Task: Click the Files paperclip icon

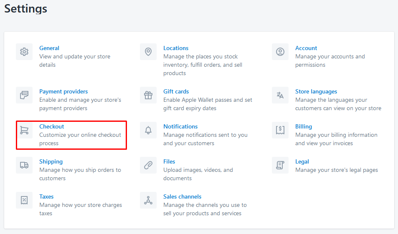Action: (x=148, y=165)
